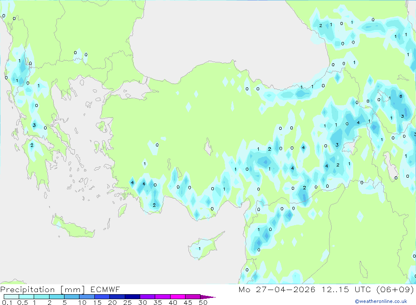
Task: Click the 35–40 mm violet legend swatch
Action: tap(163, 297)
